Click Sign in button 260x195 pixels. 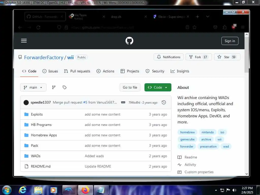pos(230,41)
